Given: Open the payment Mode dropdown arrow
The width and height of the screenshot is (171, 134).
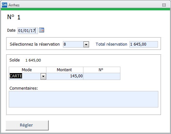Looking at the screenshot, I should 43,76.
